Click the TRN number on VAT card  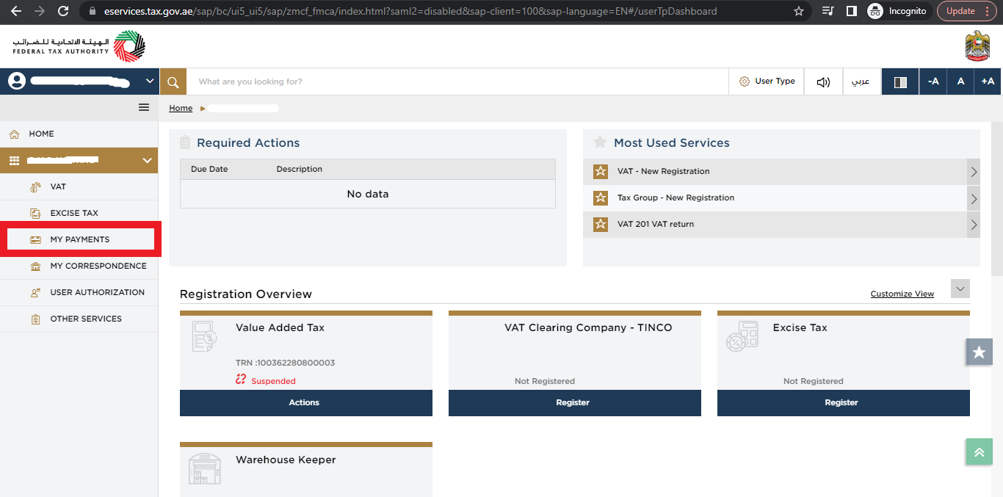[286, 363]
